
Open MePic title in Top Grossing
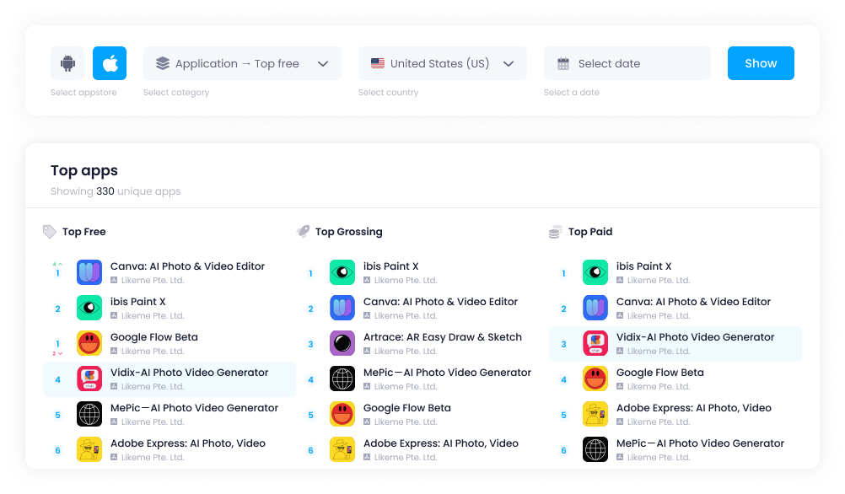(447, 373)
